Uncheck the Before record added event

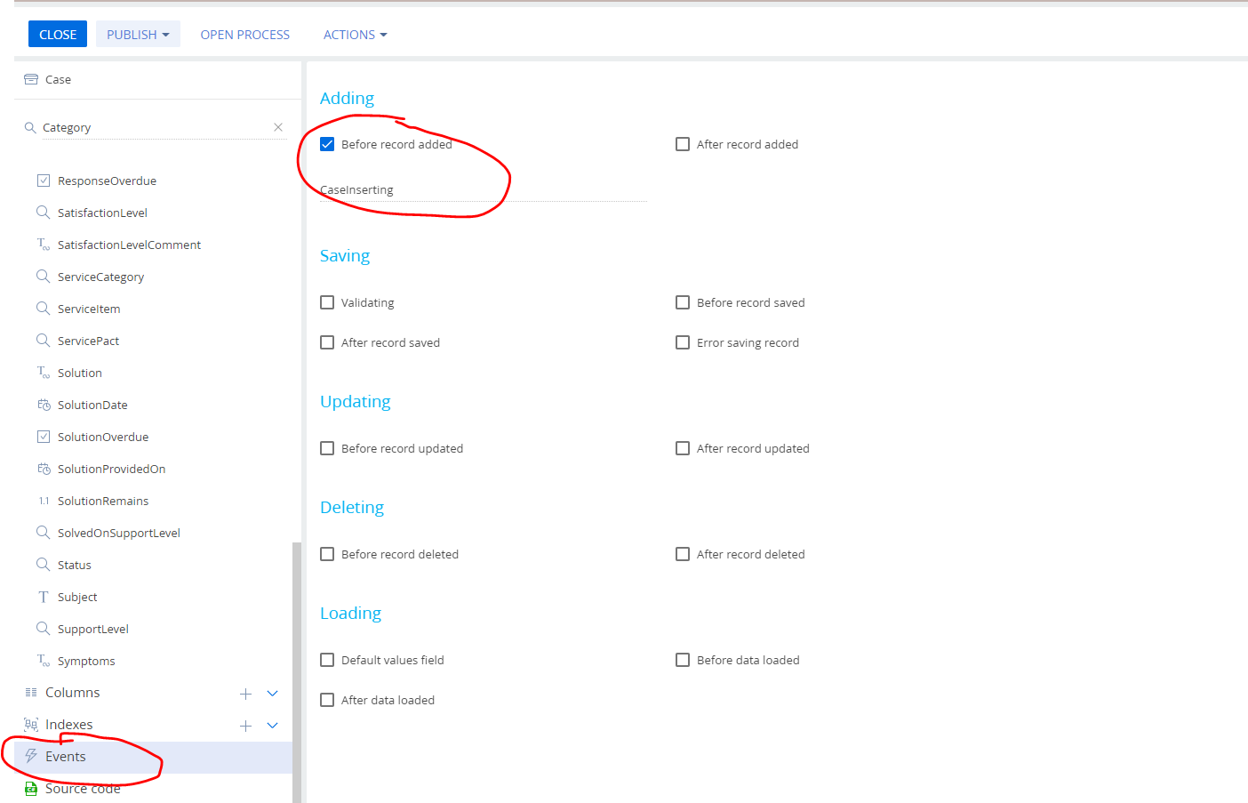coord(327,143)
